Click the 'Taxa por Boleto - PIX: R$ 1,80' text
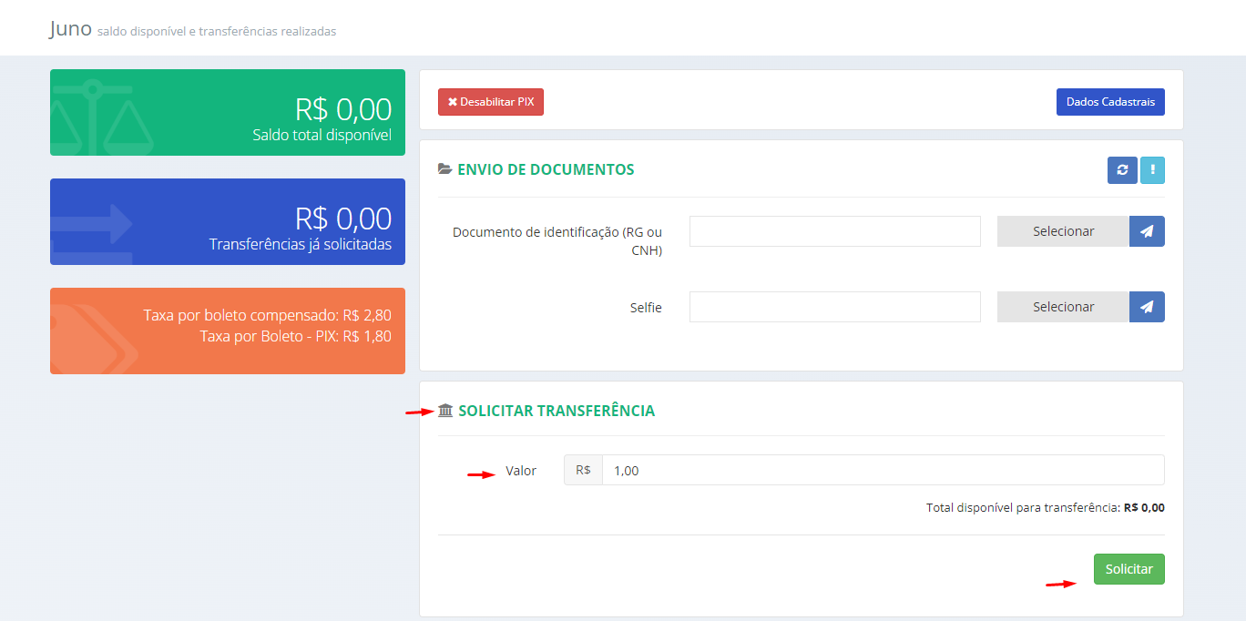Screen dimensions: 1246x621 [x=295, y=336]
